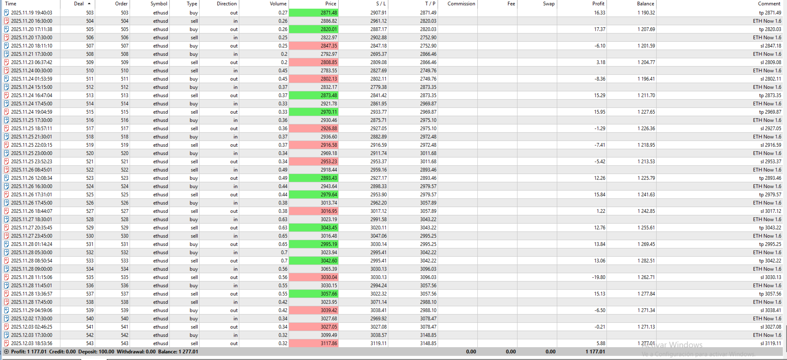Sort by the Direction column header
Image resolution: width=787 pixels, height=360 pixels.
[x=227, y=4]
